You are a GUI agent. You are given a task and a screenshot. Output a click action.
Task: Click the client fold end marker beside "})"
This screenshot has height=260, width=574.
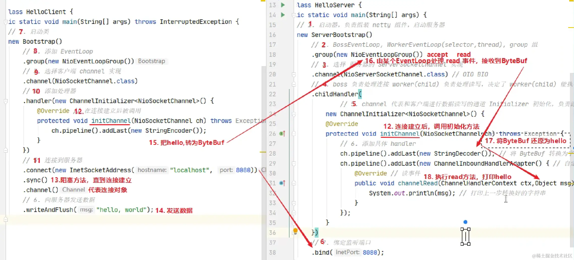pyautogui.click(x=6, y=150)
